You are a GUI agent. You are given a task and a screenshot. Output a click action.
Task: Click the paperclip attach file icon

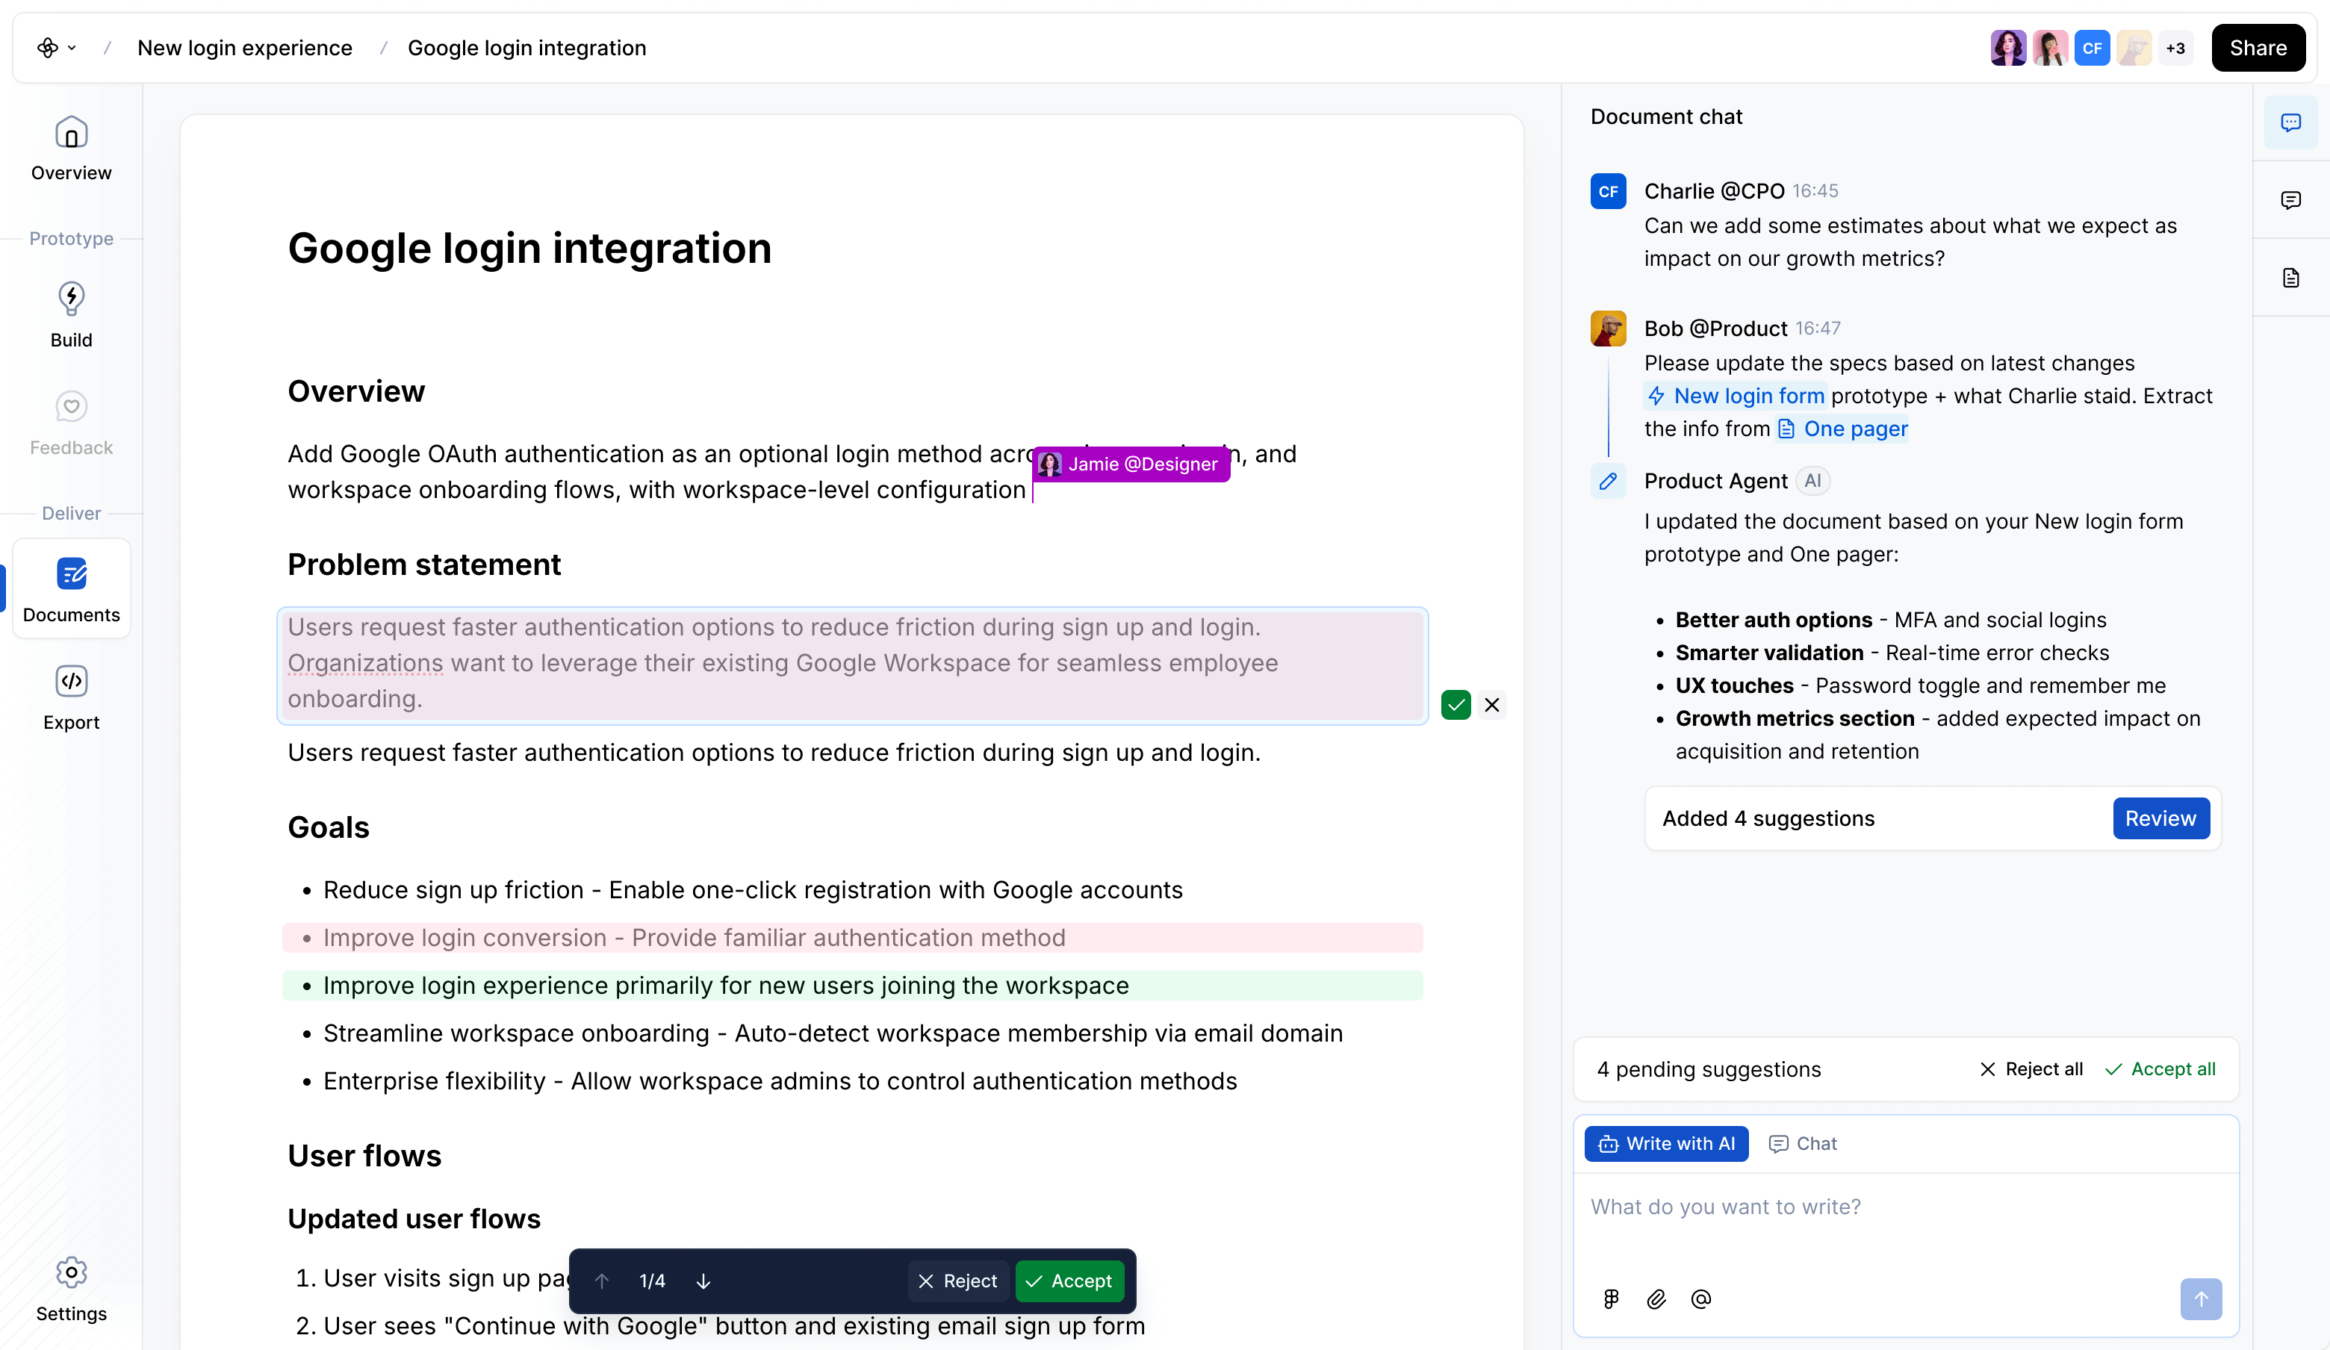(1656, 1299)
